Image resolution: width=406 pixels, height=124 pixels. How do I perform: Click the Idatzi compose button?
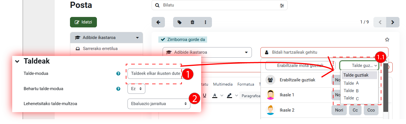[83, 22]
